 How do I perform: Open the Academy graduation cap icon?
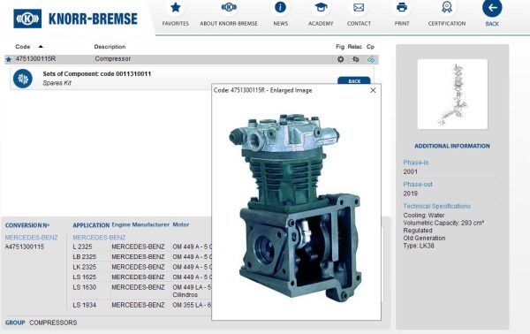pyautogui.click(x=321, y=7)
